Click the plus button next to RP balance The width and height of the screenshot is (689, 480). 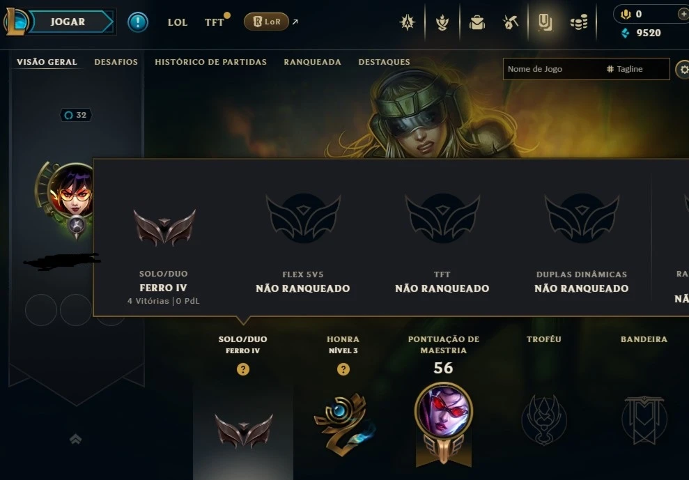683,15
